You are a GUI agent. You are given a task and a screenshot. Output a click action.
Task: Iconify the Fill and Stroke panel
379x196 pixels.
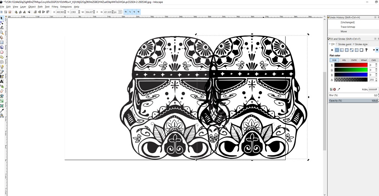coord(375,39)
